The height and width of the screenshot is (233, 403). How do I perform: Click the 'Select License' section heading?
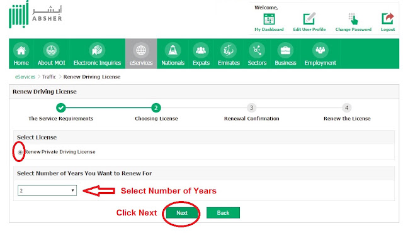click(x=37, y=138)
